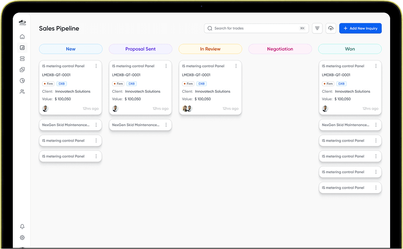Click 12hrs ago timestamp on In Review card
Viewport: 403px width, 249px height.
(231, 109)
